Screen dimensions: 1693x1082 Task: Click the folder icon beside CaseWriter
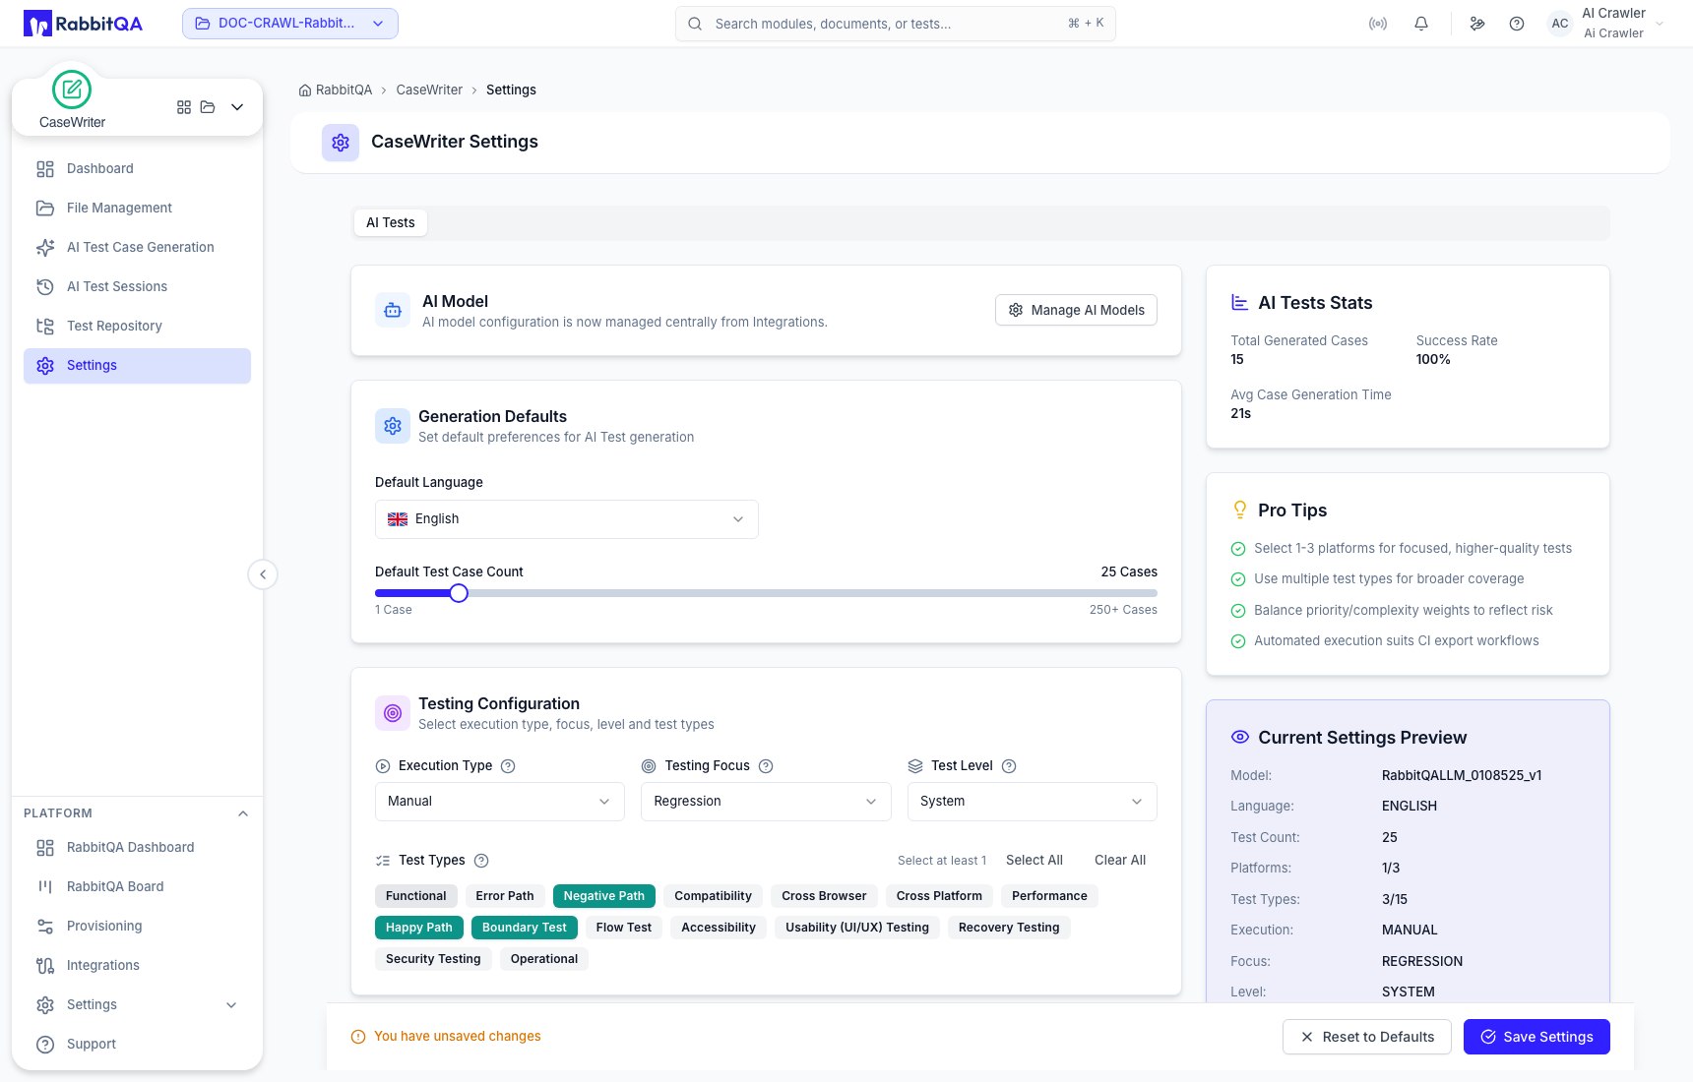point(208,107)
